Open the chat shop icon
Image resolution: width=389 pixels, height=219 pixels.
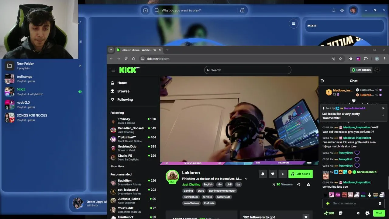coord(341,213)
